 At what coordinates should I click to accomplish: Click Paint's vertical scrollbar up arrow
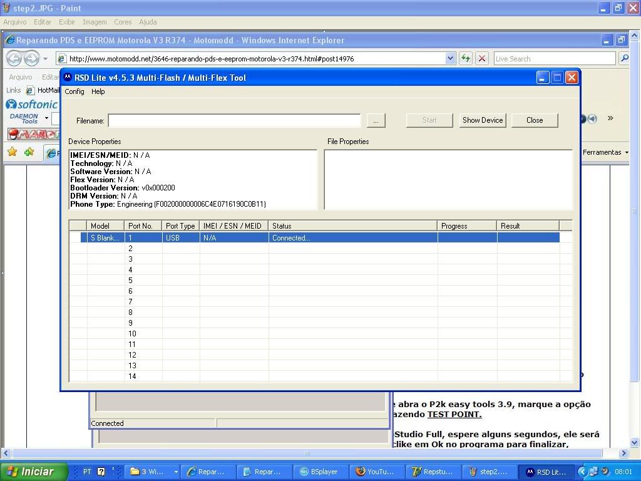click(x=634, y=36)
